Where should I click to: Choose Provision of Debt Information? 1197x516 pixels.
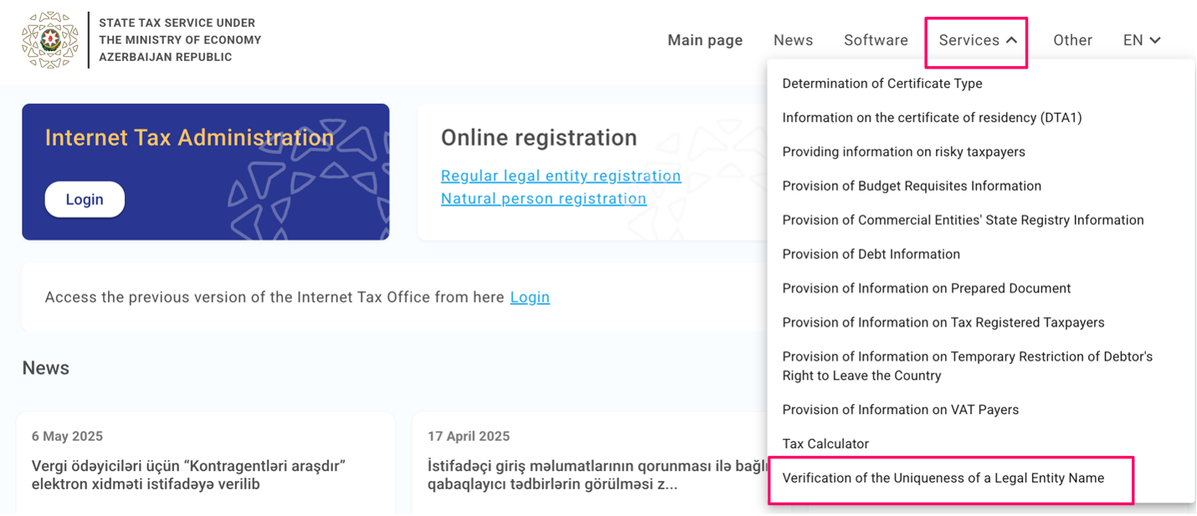point(871,254)
